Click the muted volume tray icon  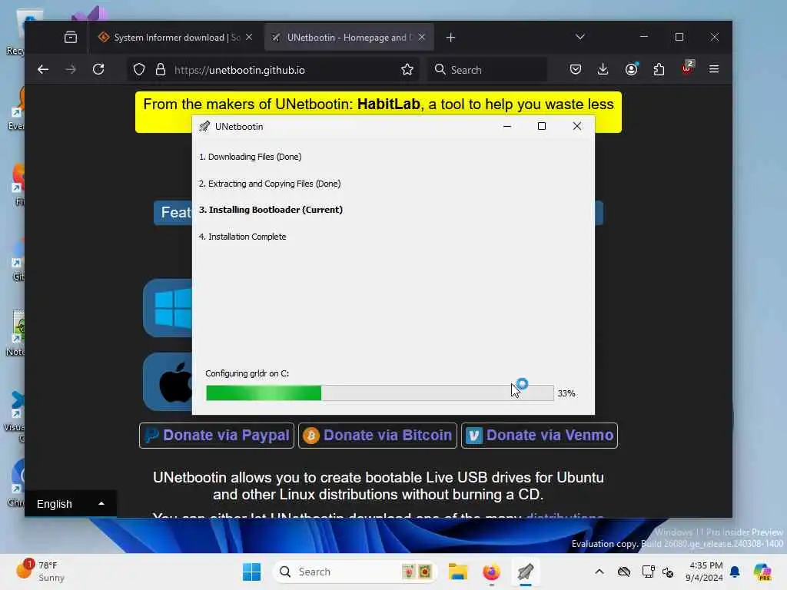click(x=668, y=572)
